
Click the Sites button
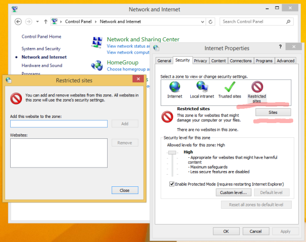point(272,112)
